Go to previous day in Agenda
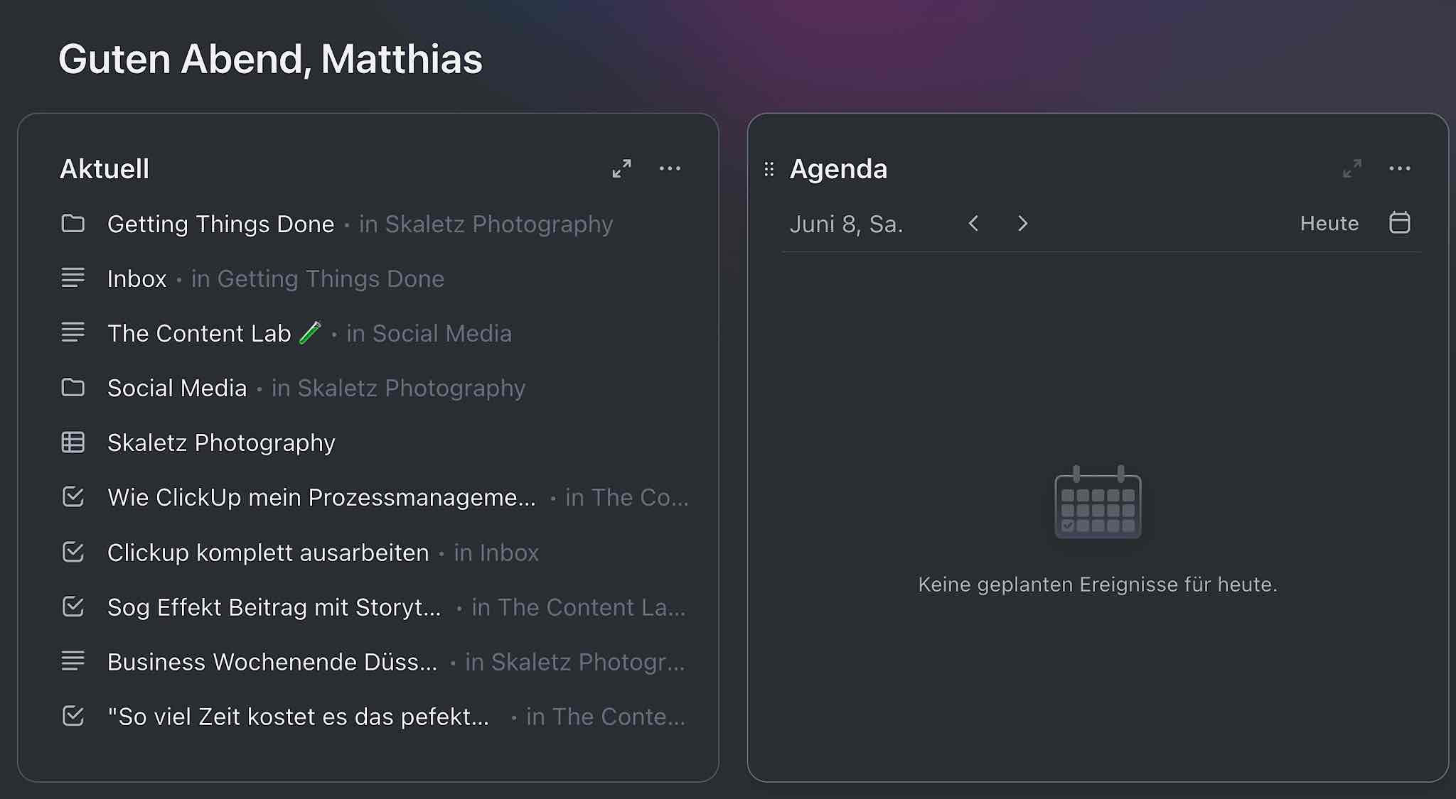The image size is (1456, 799). (974, 224)
